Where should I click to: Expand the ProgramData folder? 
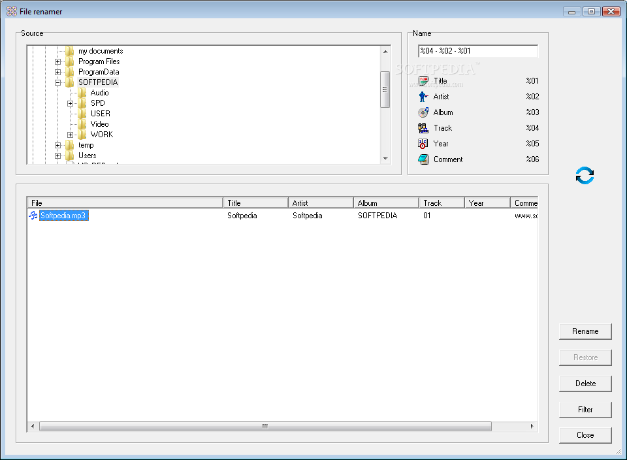pos(57,72)
